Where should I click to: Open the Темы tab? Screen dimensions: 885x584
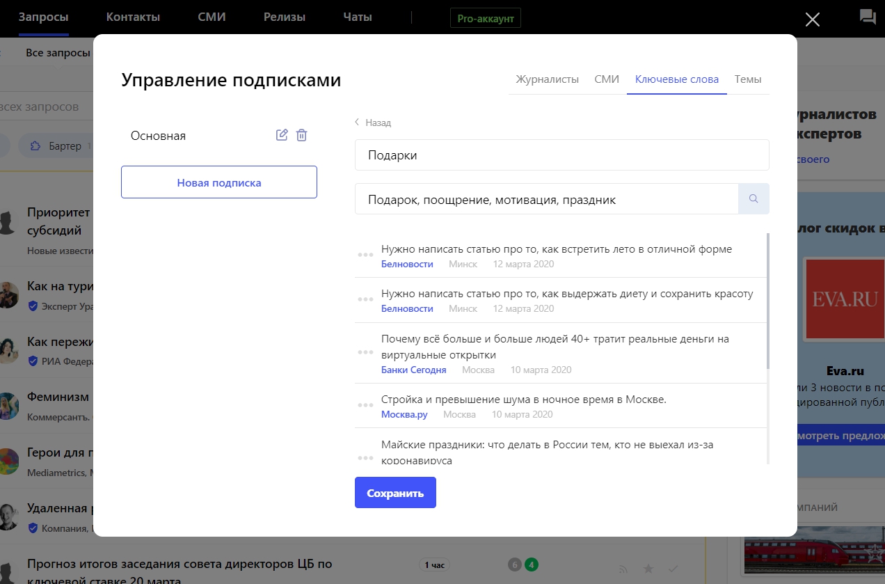[x=748, y=79]
